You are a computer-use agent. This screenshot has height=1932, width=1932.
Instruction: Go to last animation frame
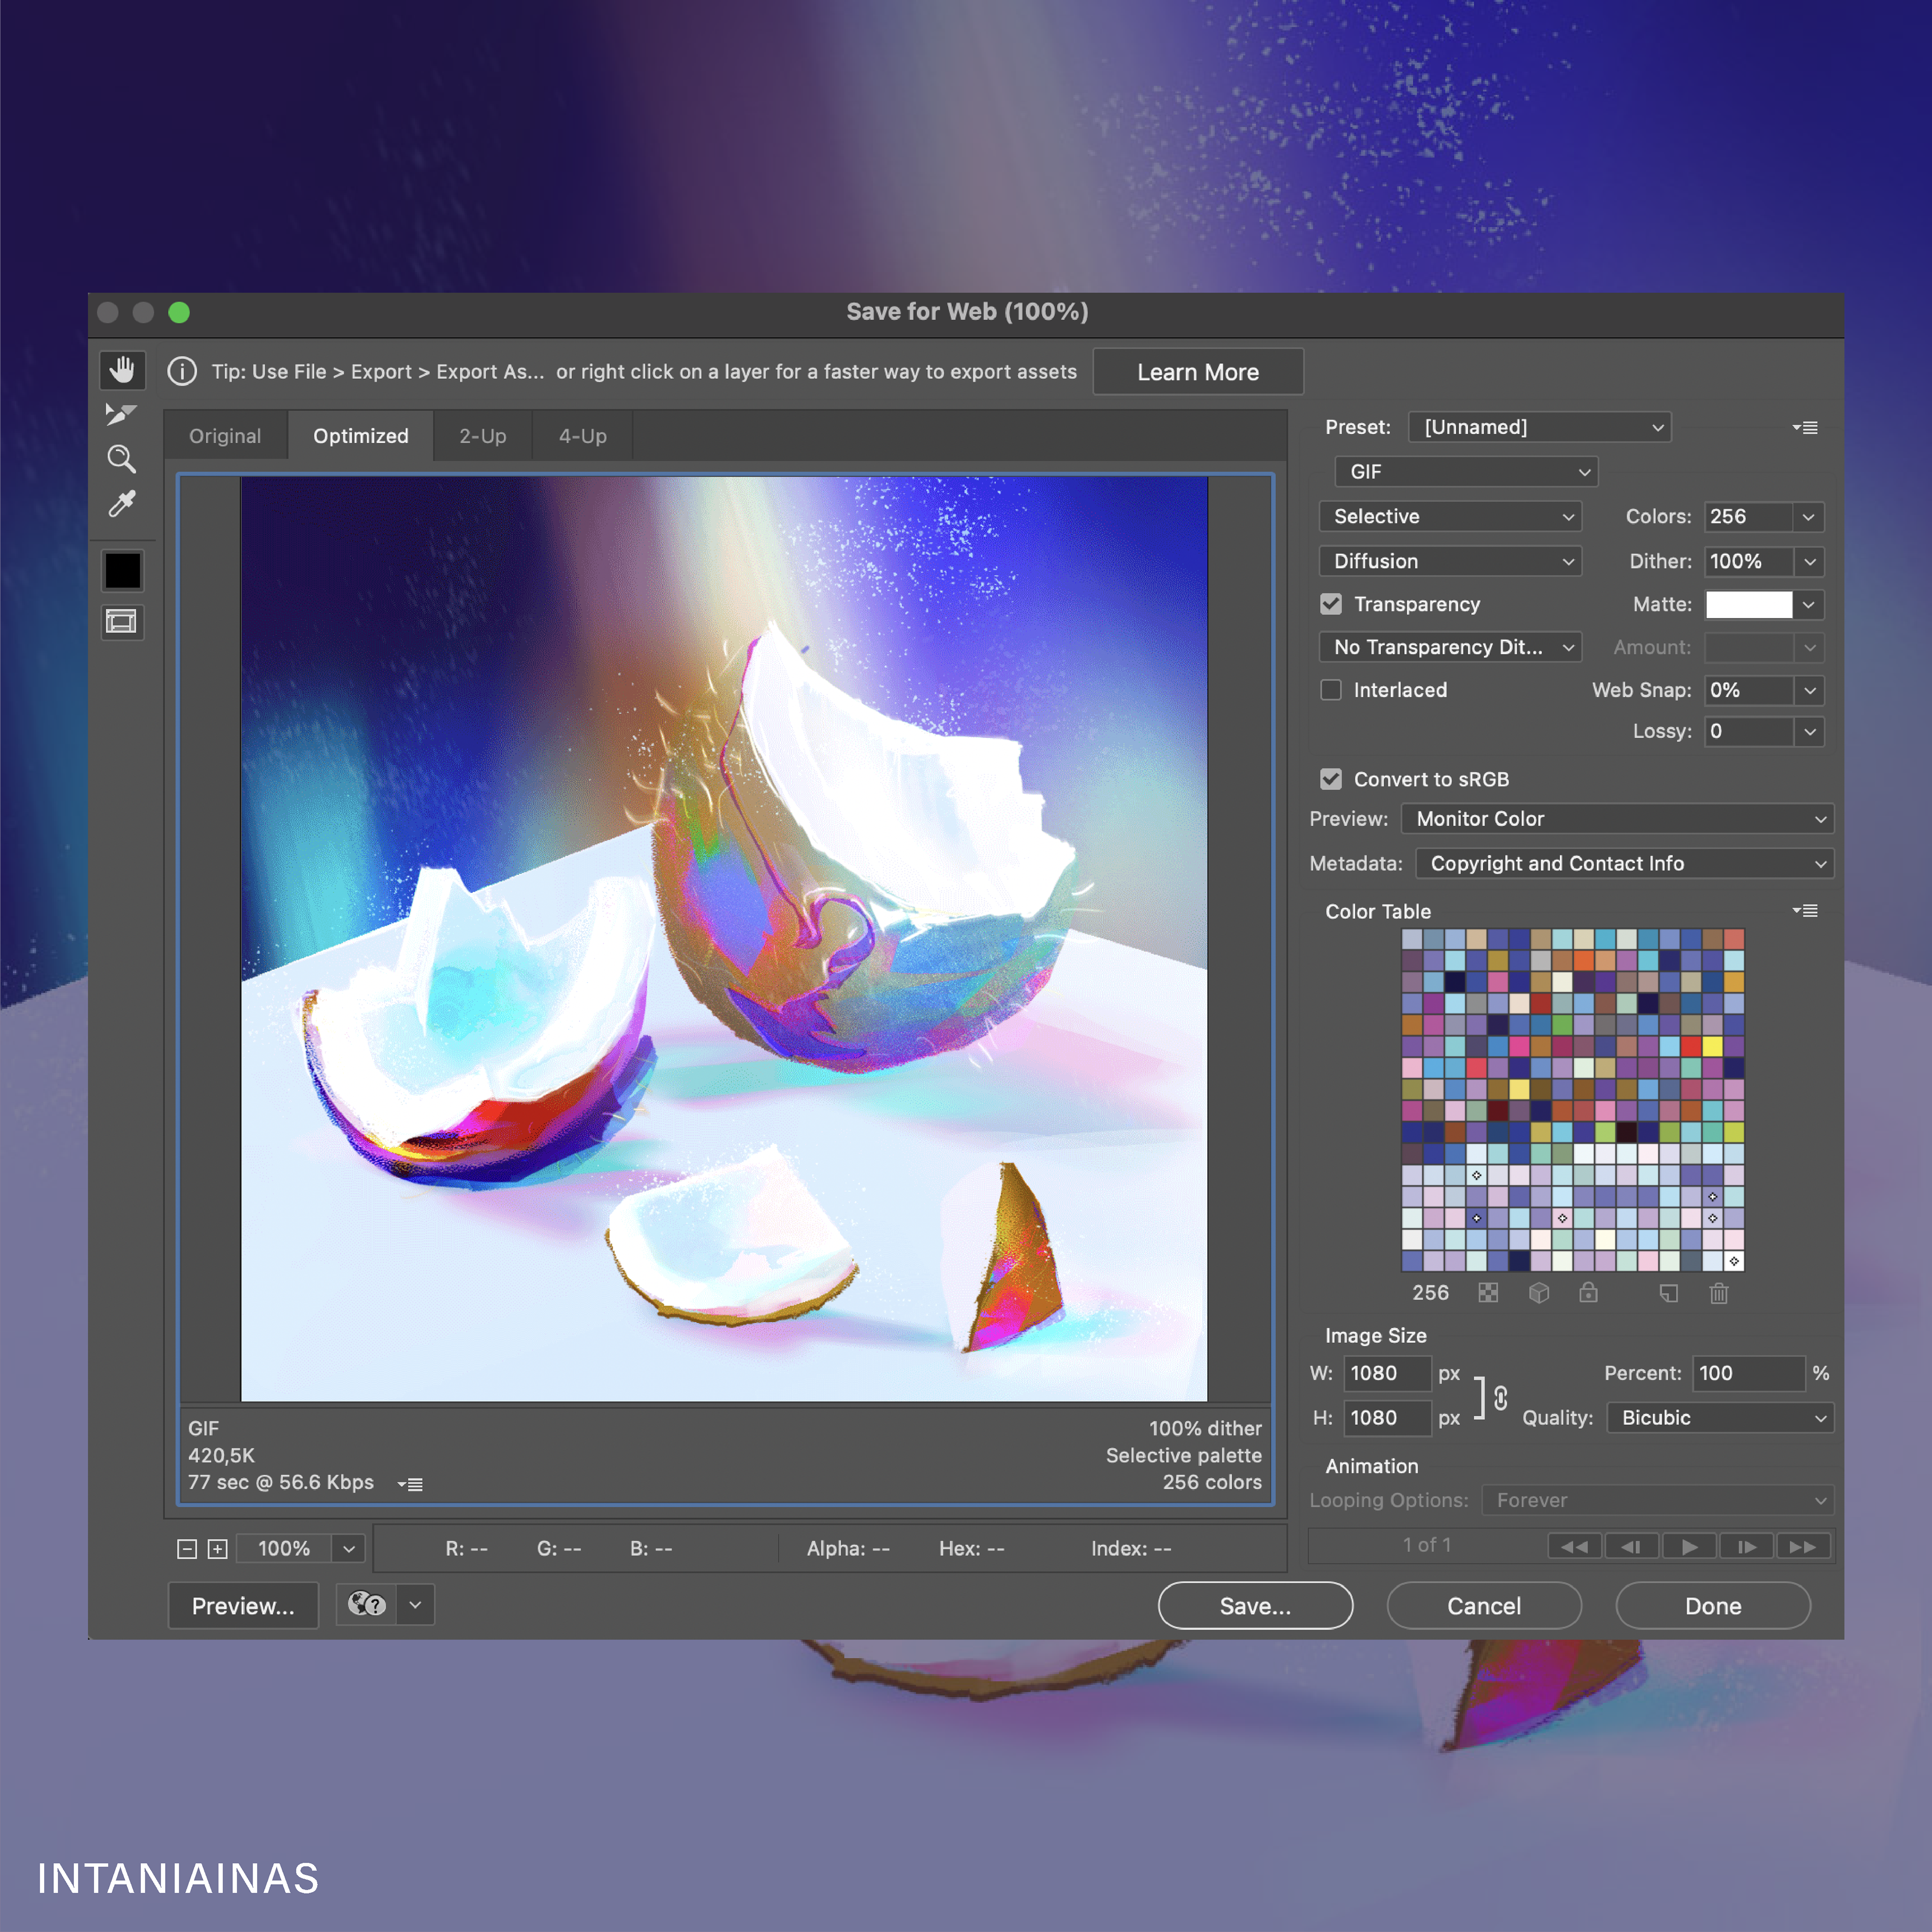1803,1546
